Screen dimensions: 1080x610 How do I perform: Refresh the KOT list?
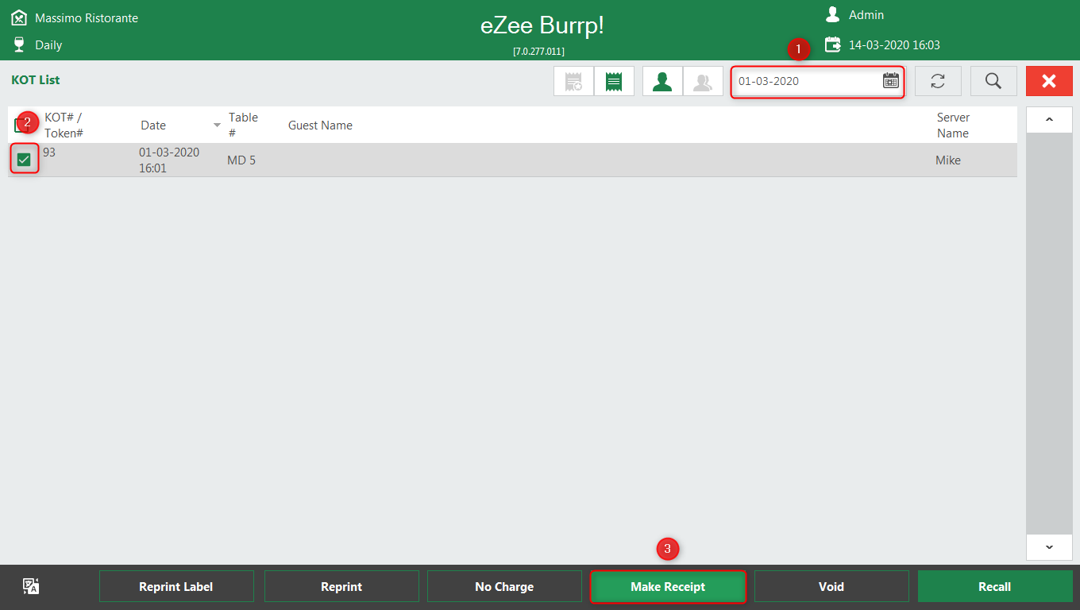(x=938, y=81)
